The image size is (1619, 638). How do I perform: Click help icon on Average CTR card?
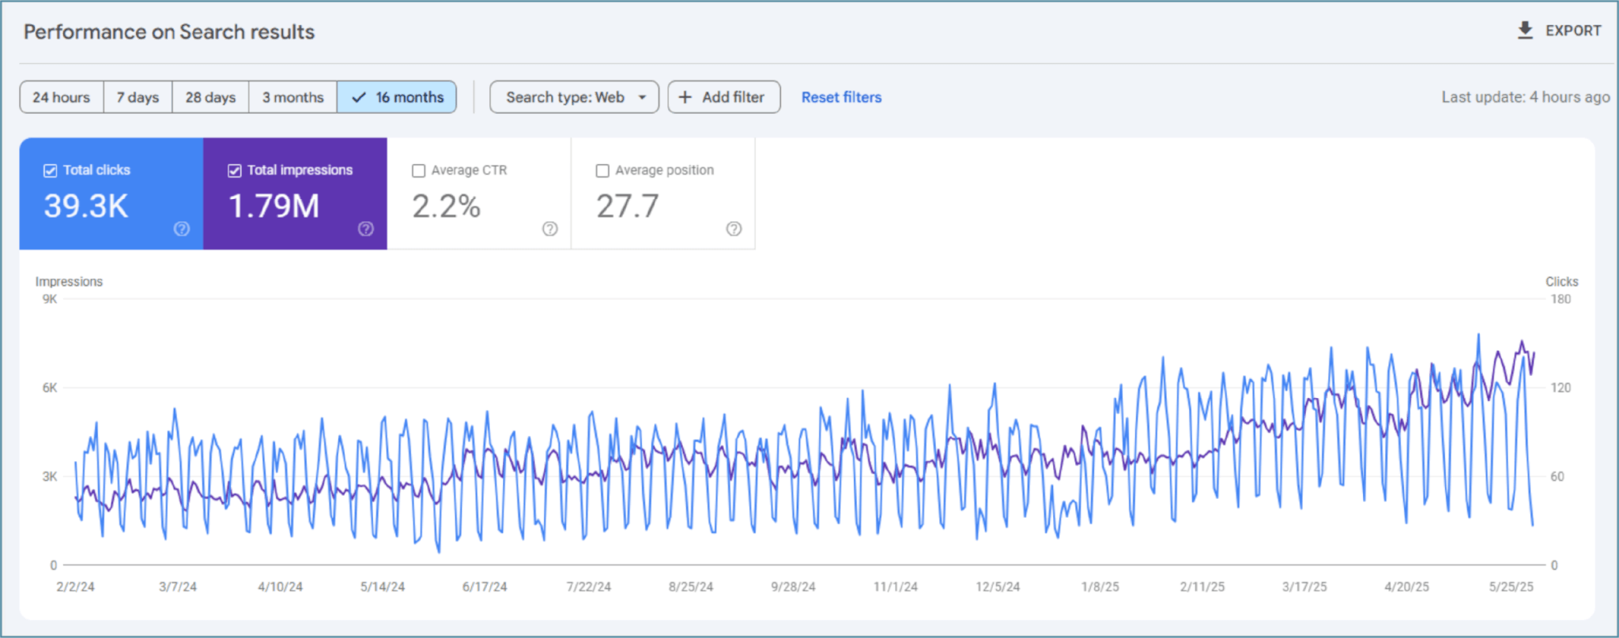pos(549,229)
